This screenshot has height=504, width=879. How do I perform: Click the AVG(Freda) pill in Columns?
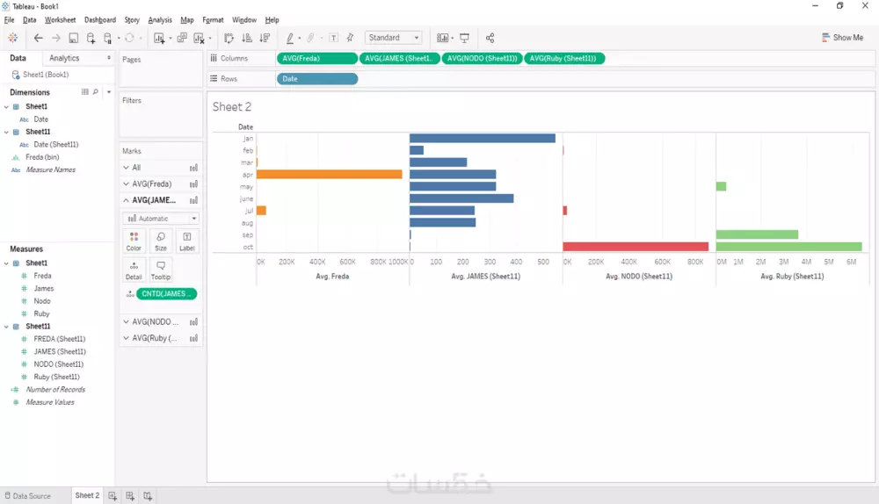coord(317,58)
